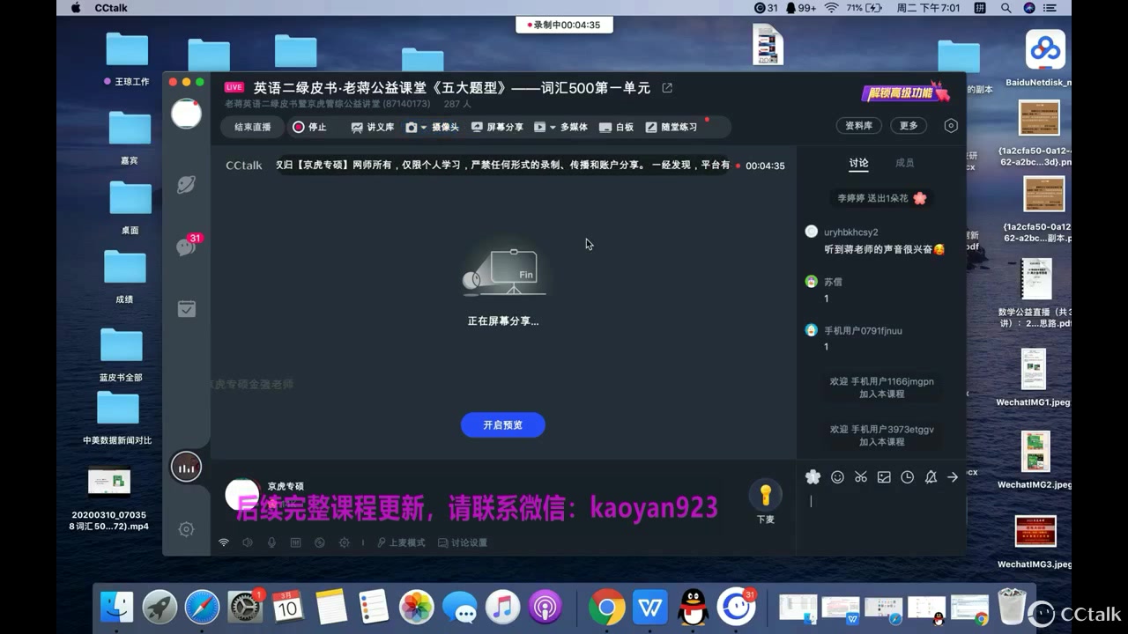Viewport: 1128px width, 634px height.
Task: Click the Wi-Fi network status icon
Action: pos(224,542)
